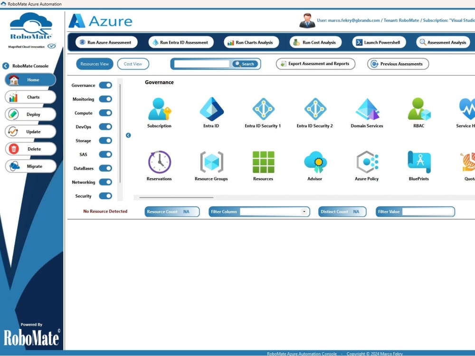Click the Governance section heading
This screenshot has width=475, height=356.
click(159, 82)
